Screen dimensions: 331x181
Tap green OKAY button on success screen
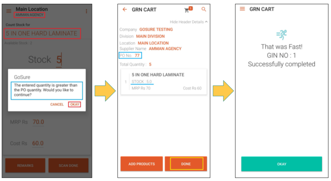tap(282, 164)
